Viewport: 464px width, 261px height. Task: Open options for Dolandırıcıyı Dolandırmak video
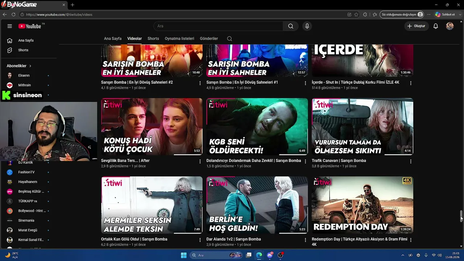[x=305, y=161]
